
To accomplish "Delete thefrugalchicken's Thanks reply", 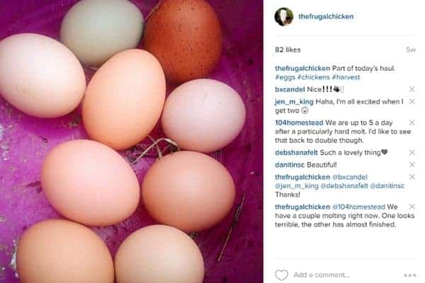I will coord(412,177).
